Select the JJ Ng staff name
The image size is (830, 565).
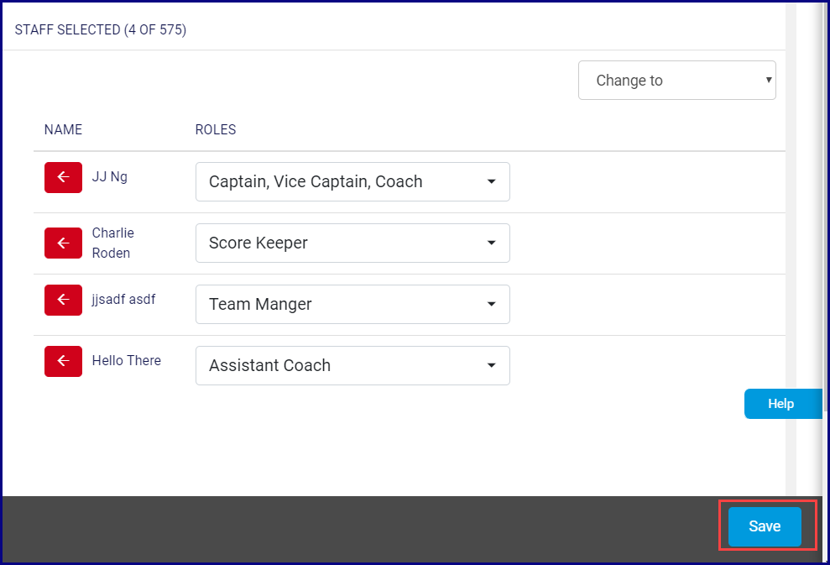coord(110,177)
